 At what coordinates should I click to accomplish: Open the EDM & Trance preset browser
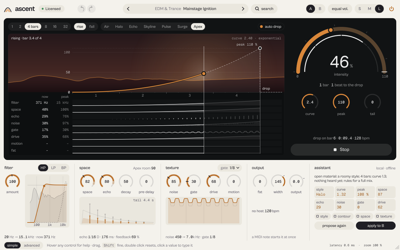click(186, 9)
